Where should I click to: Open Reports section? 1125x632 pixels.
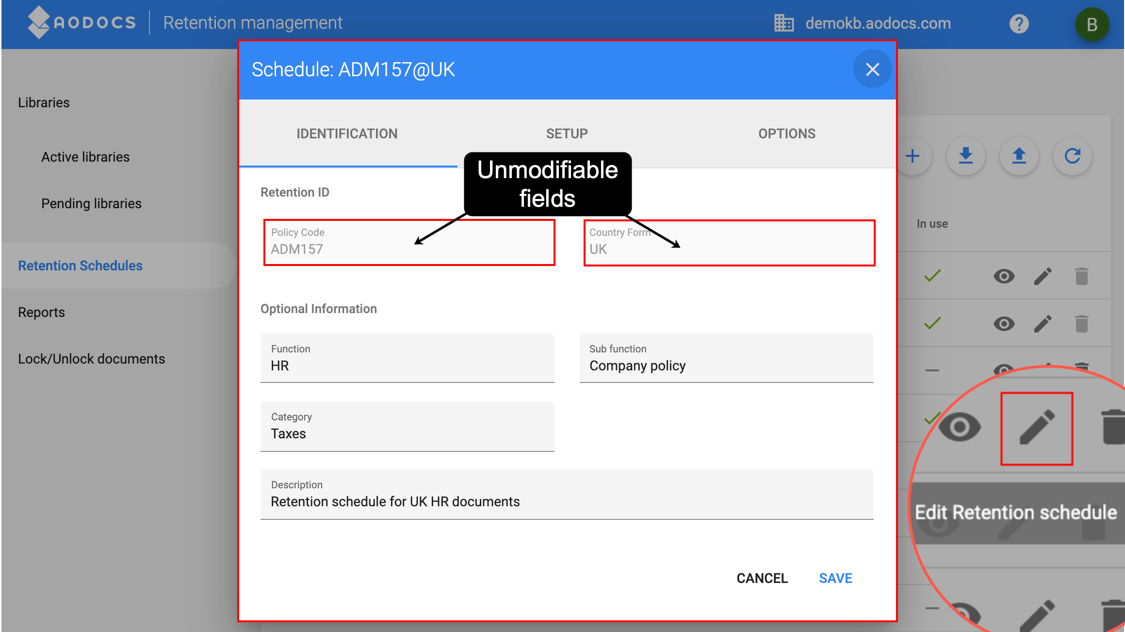click(x=41, y=312)
